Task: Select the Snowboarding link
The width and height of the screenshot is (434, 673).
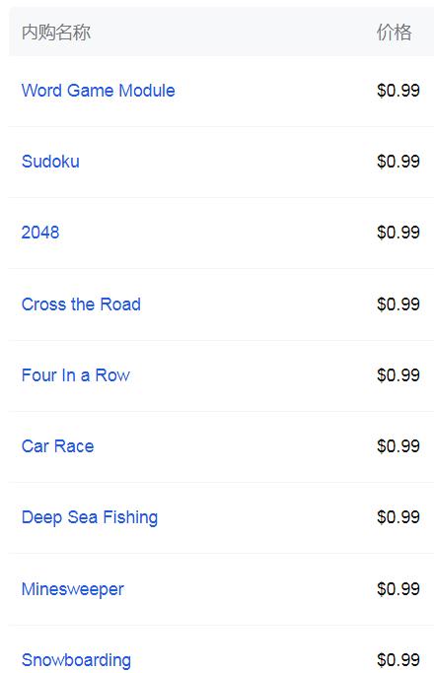Action: pyautogui.click(x=77, y=660)
